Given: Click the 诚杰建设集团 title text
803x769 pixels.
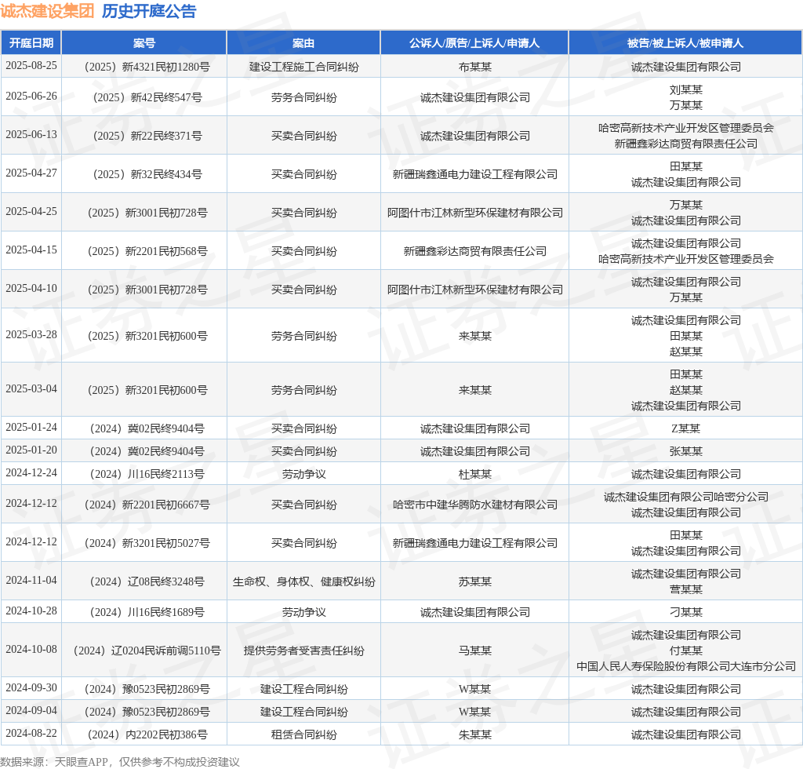Looking at the screenshot, I should click(47, 11).
